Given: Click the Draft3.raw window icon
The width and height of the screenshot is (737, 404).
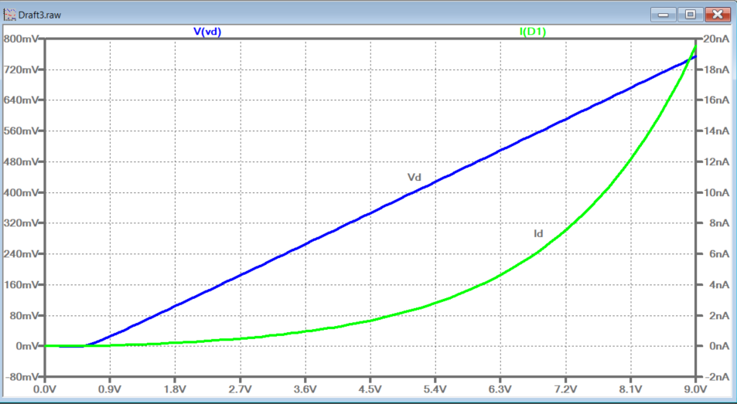Looking at the screenshot, I should click(9, 15).
